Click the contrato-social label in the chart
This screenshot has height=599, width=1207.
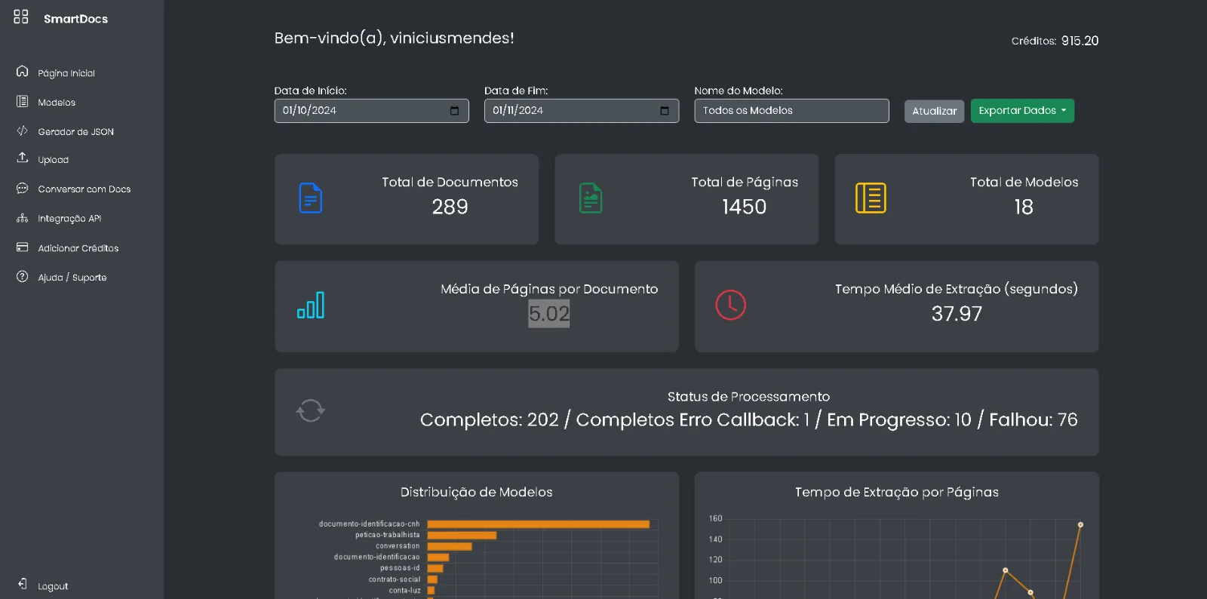point(395,579)
